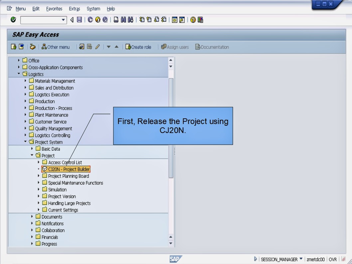Open the command field dropdown arrow
352x264 pixels.
(x=64, y=19)
